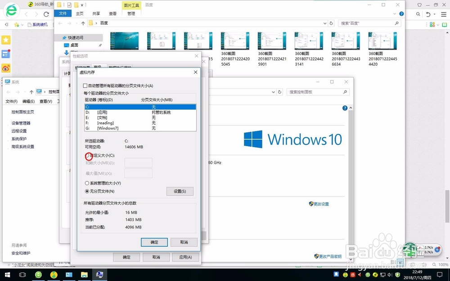
Task: Click 应用(A) in Performance Options dialog
Action: click(185, 257)
